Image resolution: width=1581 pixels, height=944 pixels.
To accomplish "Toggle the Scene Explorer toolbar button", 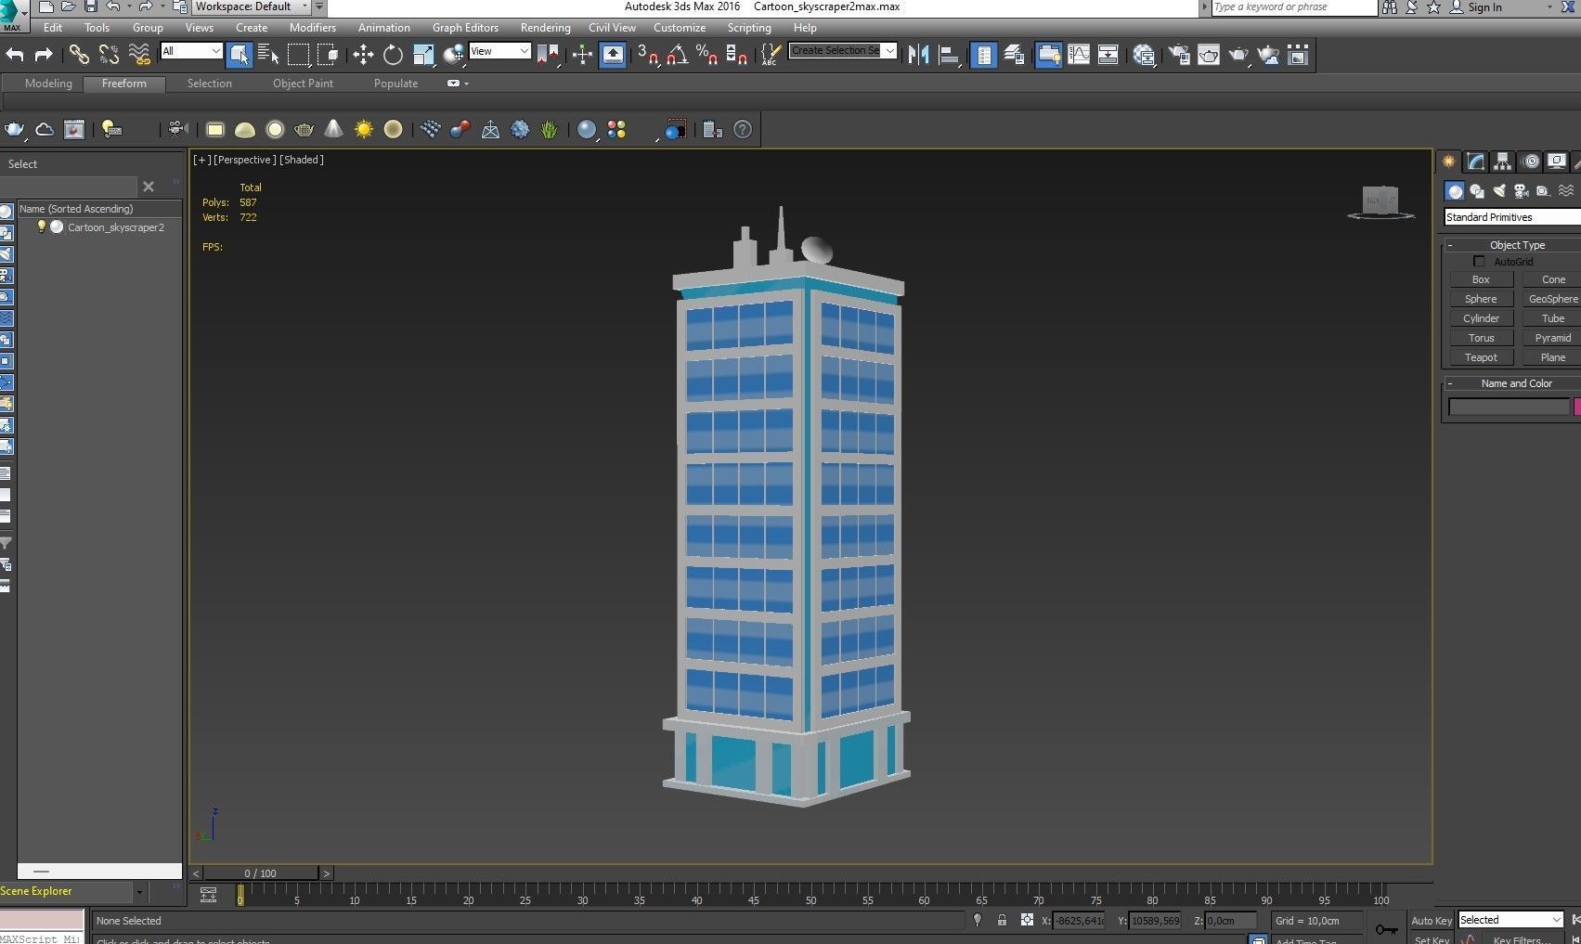I will pyautogui.click(x=984, y=55).
